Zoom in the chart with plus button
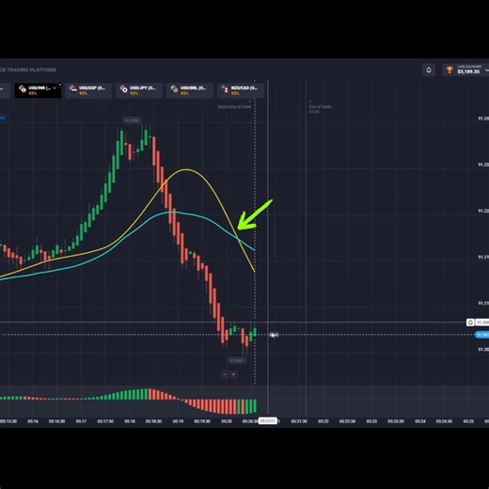The height and width of the screenshot is (489, 489). (233, 374)
